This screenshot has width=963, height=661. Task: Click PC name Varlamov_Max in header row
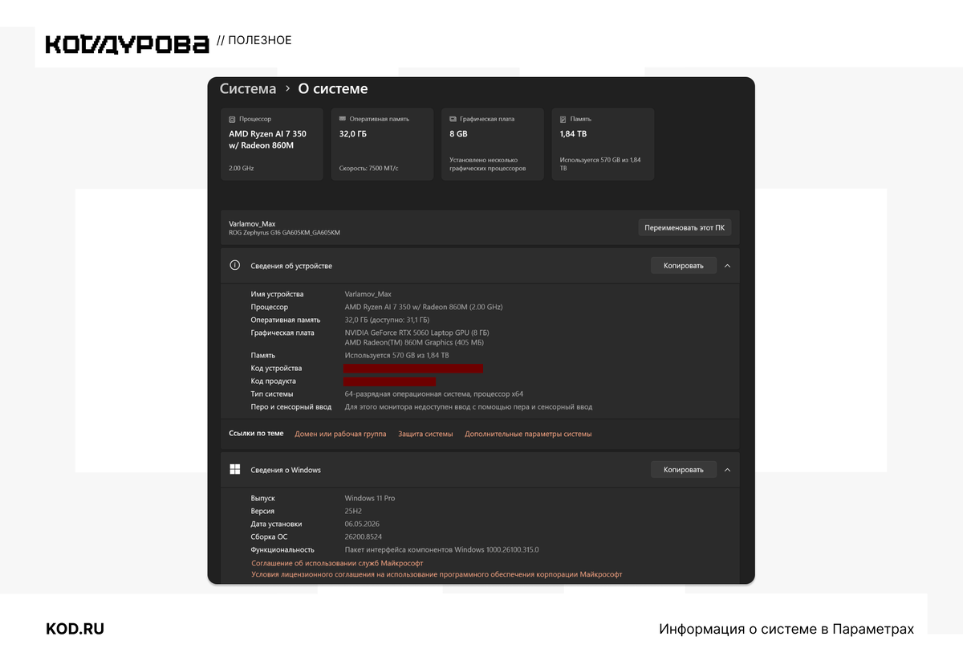click(x=252, y=223)
